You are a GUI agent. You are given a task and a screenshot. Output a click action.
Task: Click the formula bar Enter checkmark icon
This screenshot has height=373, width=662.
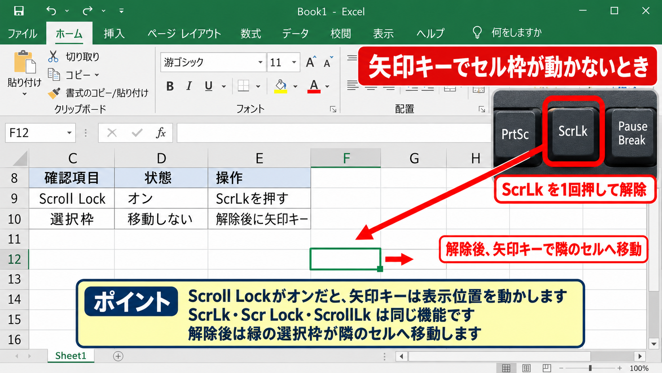[x=137, y=132]
